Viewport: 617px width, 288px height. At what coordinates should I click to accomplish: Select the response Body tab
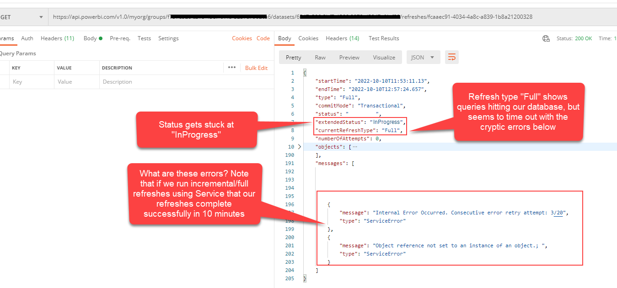[x=284, y=38]
